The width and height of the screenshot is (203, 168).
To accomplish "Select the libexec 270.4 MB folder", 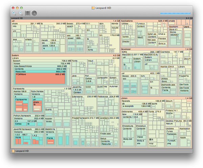I will (x=76, y=24).
